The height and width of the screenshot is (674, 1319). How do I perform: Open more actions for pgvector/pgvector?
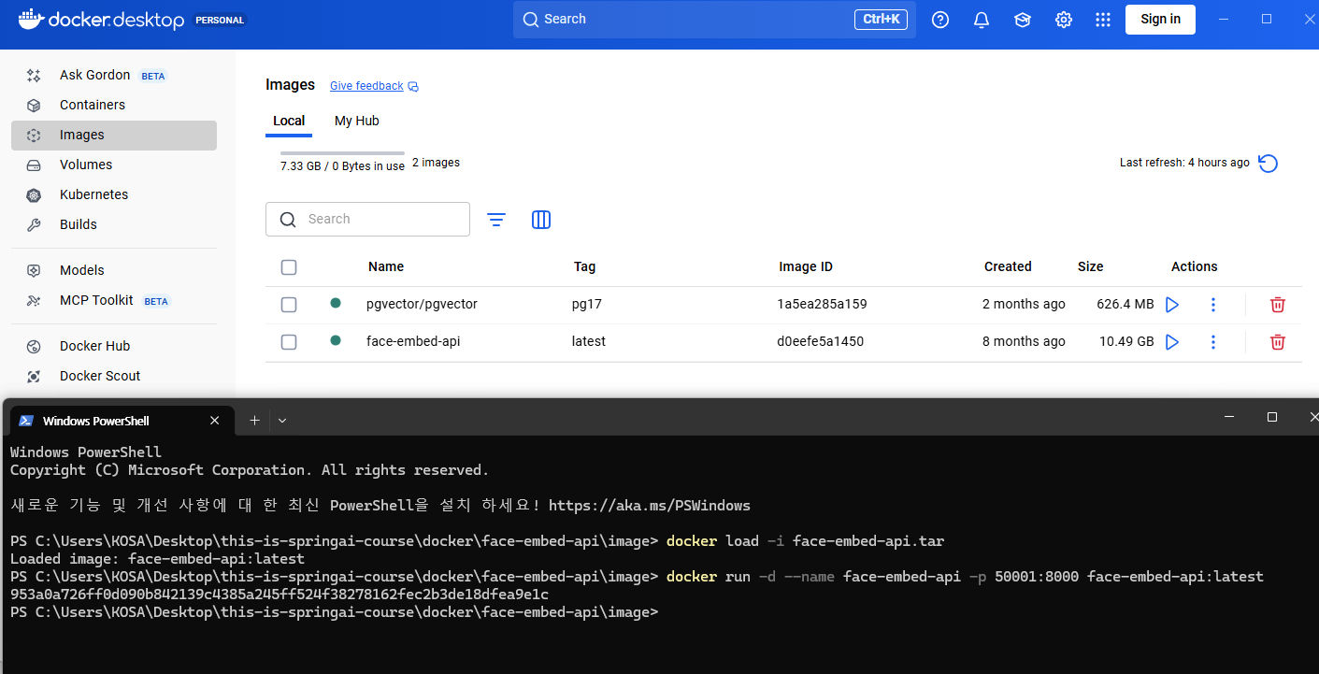(1213, 305)
